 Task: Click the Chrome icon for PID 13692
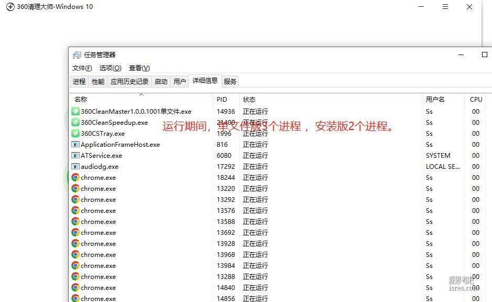(x=76, y=232)
